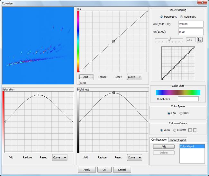209x176 pixels.
Task: Click the Saturation red gradient bar
Action: click(3, 122)
